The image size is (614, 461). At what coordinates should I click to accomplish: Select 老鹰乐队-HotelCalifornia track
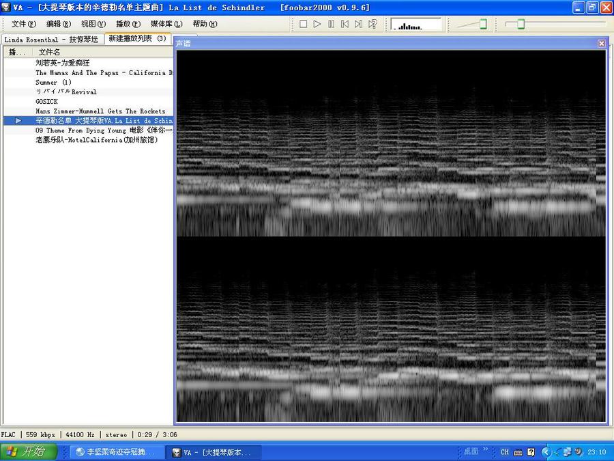[89, 139]
